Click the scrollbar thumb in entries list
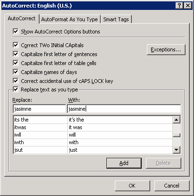This screenshot has width=194, height=196. (177, 135)
